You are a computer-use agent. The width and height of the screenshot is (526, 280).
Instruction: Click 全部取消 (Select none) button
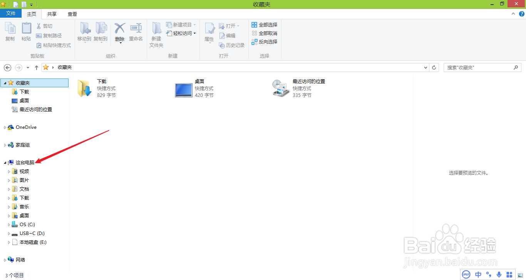tap(265, 33)
